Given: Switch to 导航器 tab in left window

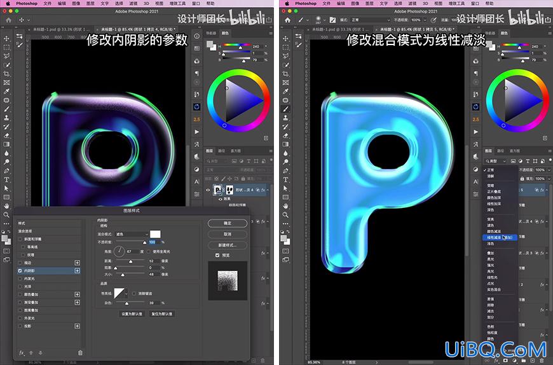Looking at the screenshot, I should tap(211, 33).
